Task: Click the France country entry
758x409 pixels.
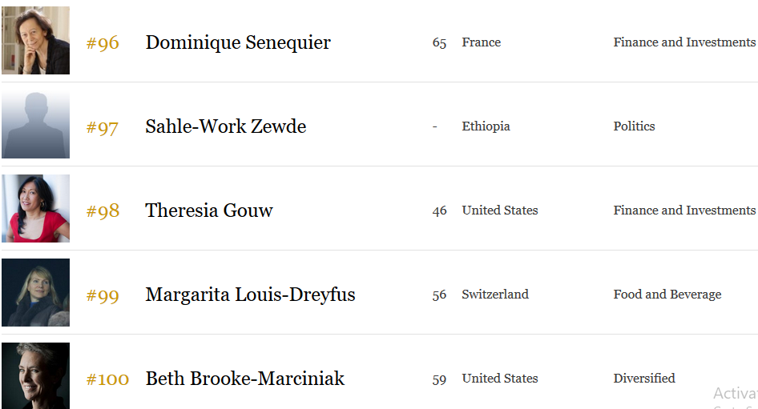Action: [481, 42]
